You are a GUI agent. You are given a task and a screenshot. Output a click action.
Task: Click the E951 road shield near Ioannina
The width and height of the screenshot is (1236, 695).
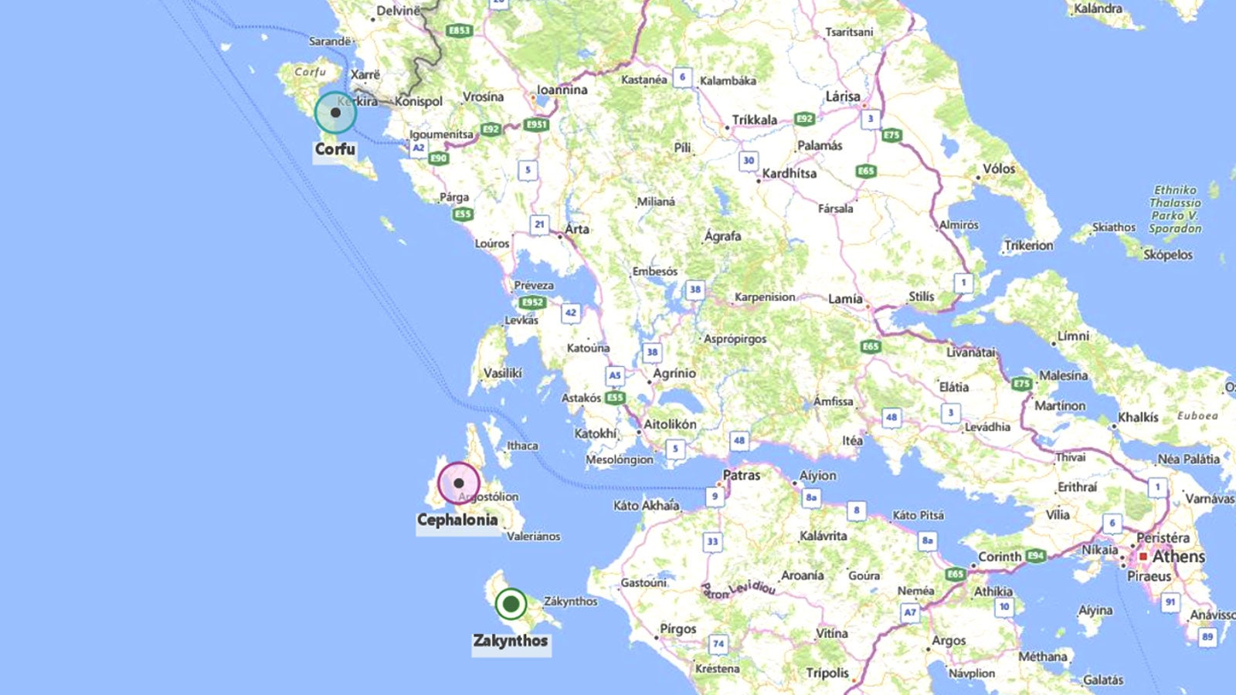(536, 124)
